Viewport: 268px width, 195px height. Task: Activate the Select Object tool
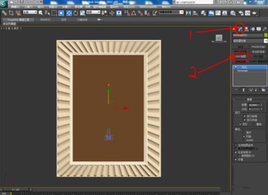[40, 13]
